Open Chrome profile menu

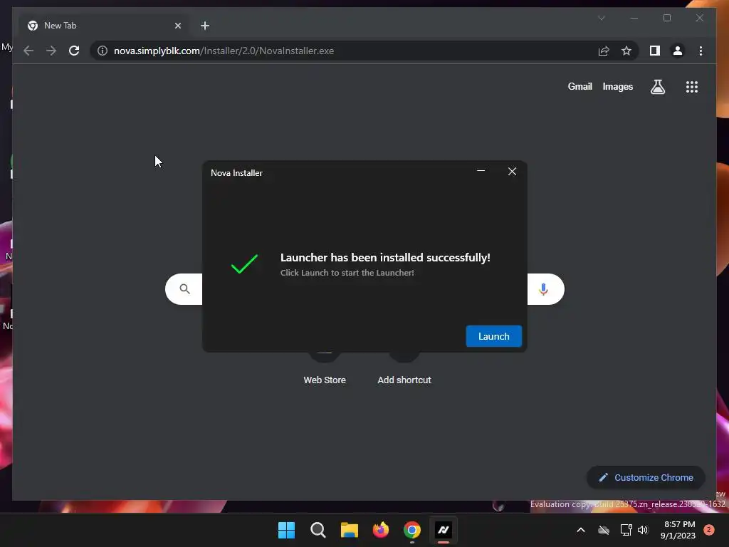coord(678,51)
